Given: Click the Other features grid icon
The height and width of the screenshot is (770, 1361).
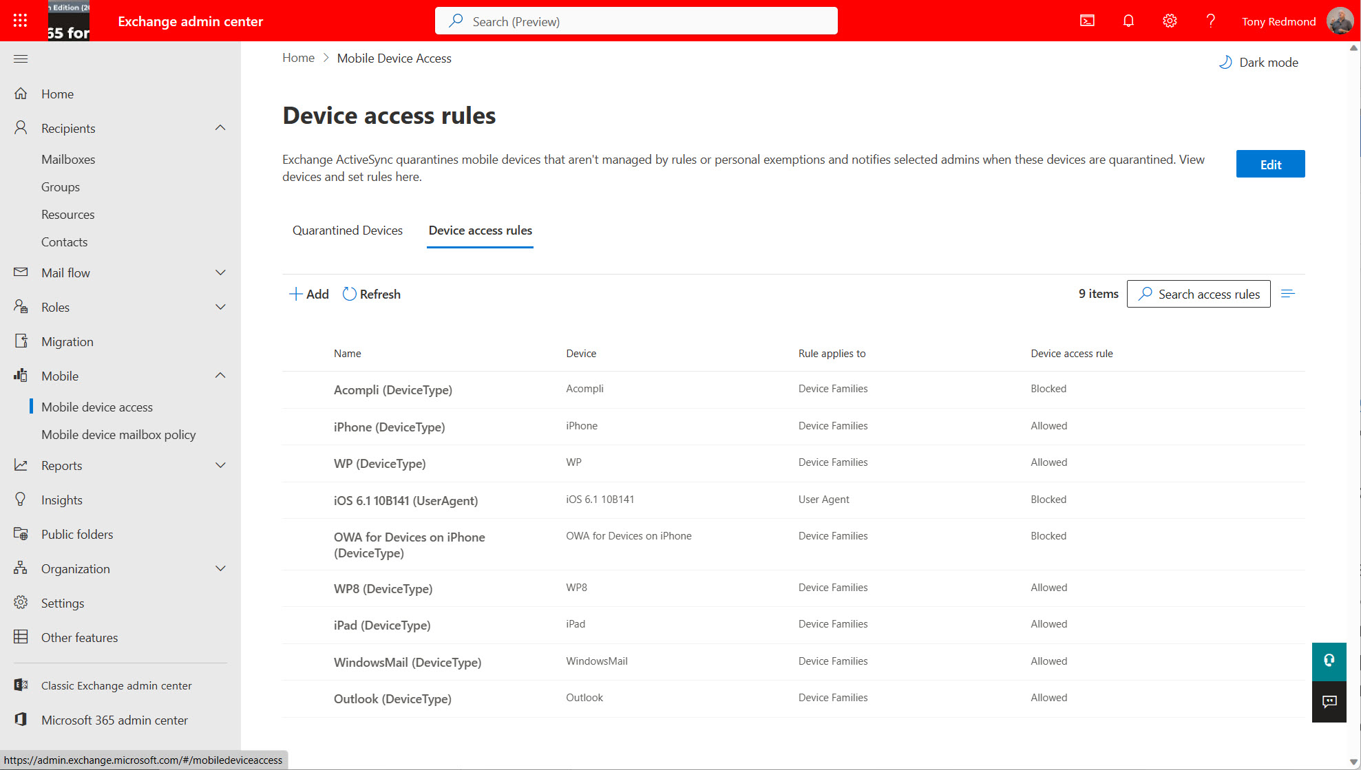Looking at the screenshot, I should point(21,637).
